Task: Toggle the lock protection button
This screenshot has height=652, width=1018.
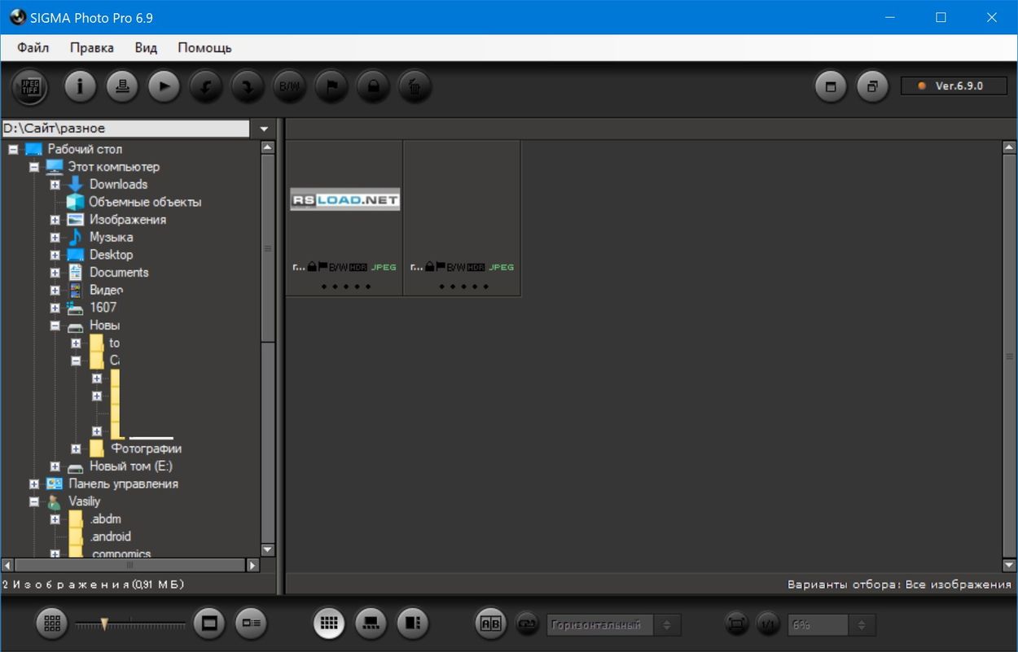Action: click(373, 86)
